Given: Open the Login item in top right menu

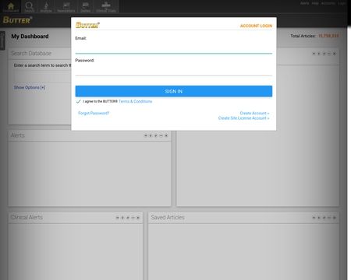Looking at the screenshot, I should pos(342,3).
